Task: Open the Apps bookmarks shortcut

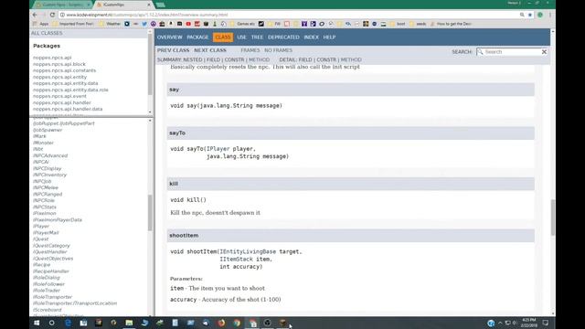Action: click(x=41, y=24)
